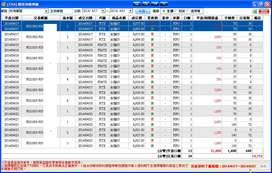Click the profit value 7,000
The image size is (272, 173).
218,90
